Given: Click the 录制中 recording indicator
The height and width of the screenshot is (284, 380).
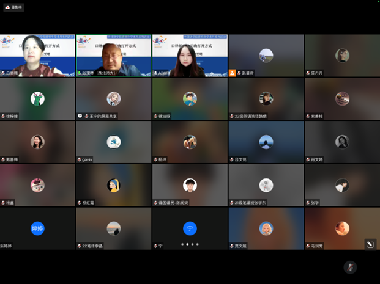Looking at the screenshot, I should pos(13,7).
